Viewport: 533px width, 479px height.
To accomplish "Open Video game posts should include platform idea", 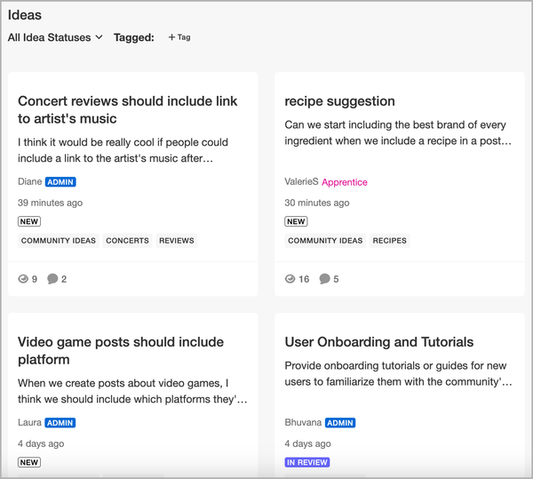I will [x=121, y=350].
